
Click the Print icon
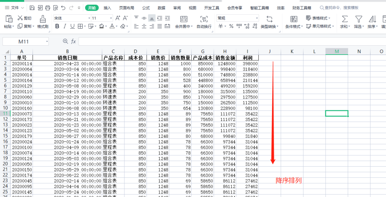click(48, 8)
